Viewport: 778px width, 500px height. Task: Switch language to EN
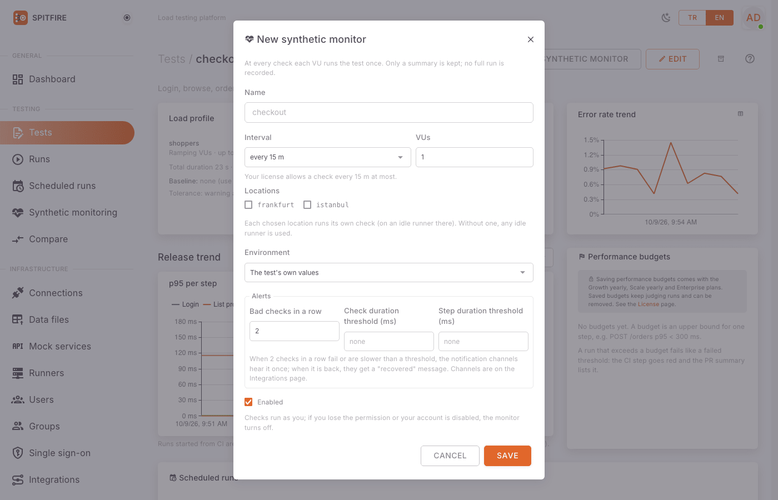pos(720,18)
